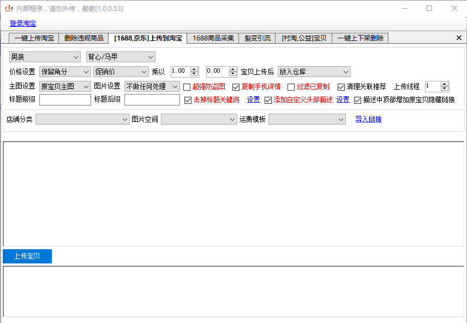This screenshot has height=323, width=467.
Task: Increase 上传线程 thread count with up arrow
Action: (x=444, y=84)
